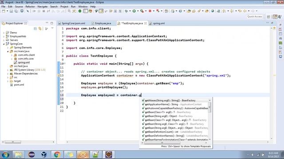Expand the com.info.client package

[x=12, y=55]
